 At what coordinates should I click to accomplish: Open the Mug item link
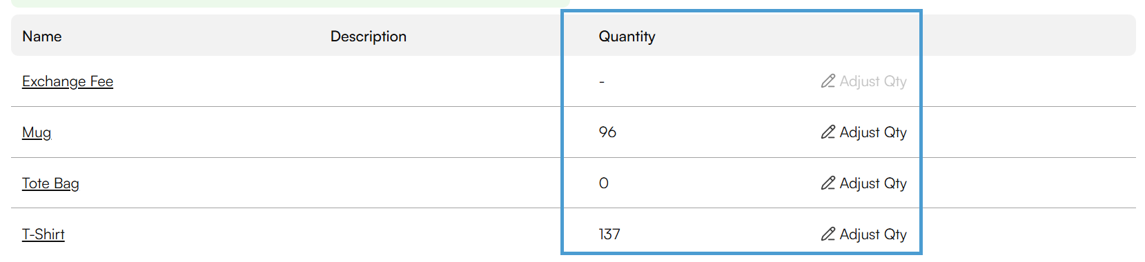pos(37,132)
